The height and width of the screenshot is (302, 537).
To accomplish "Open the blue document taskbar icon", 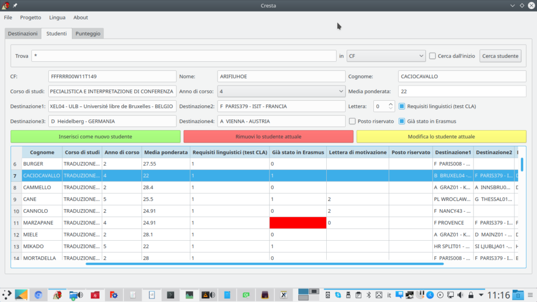I will [x=227, y=295].
